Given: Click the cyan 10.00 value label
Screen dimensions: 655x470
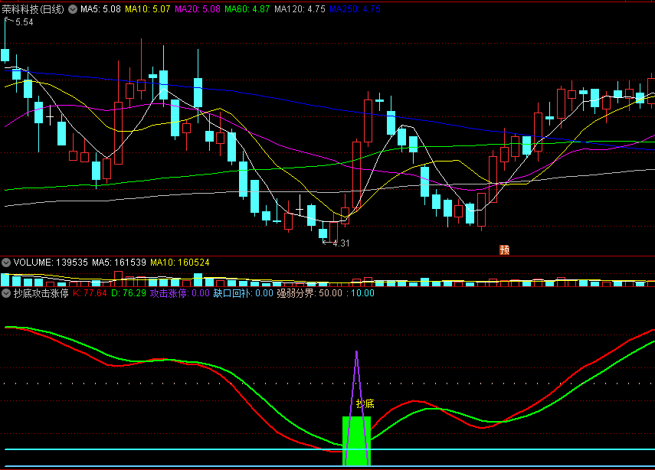Looking at the screenshot, I should tap(362, 293).
